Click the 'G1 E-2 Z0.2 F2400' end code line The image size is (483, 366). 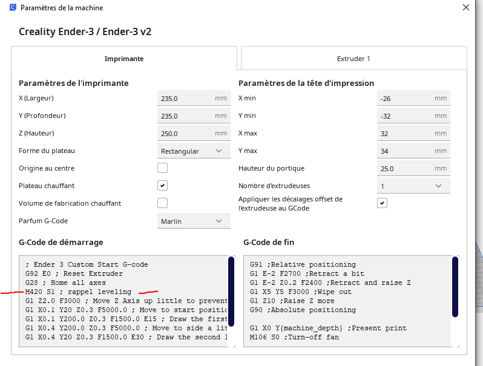tap(330, 283)
